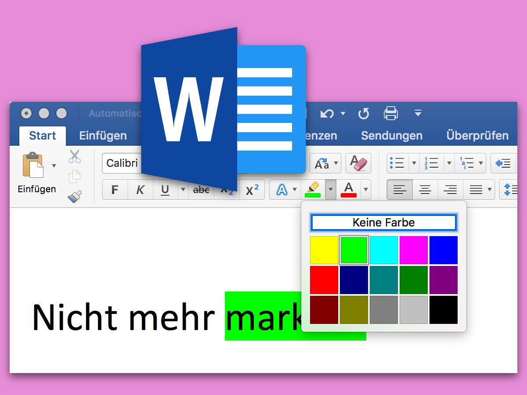Pick the yellow highlight swatch
Viewport: 527px width, 395px height.
[324, 250]
